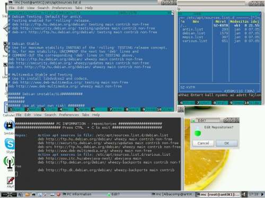This screenshot has height=198, width=265.
Task: Open Edit menu in PC Information terminal
Action: (x=28, y=115)
